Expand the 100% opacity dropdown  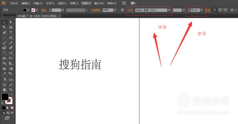tap(115, 10)
